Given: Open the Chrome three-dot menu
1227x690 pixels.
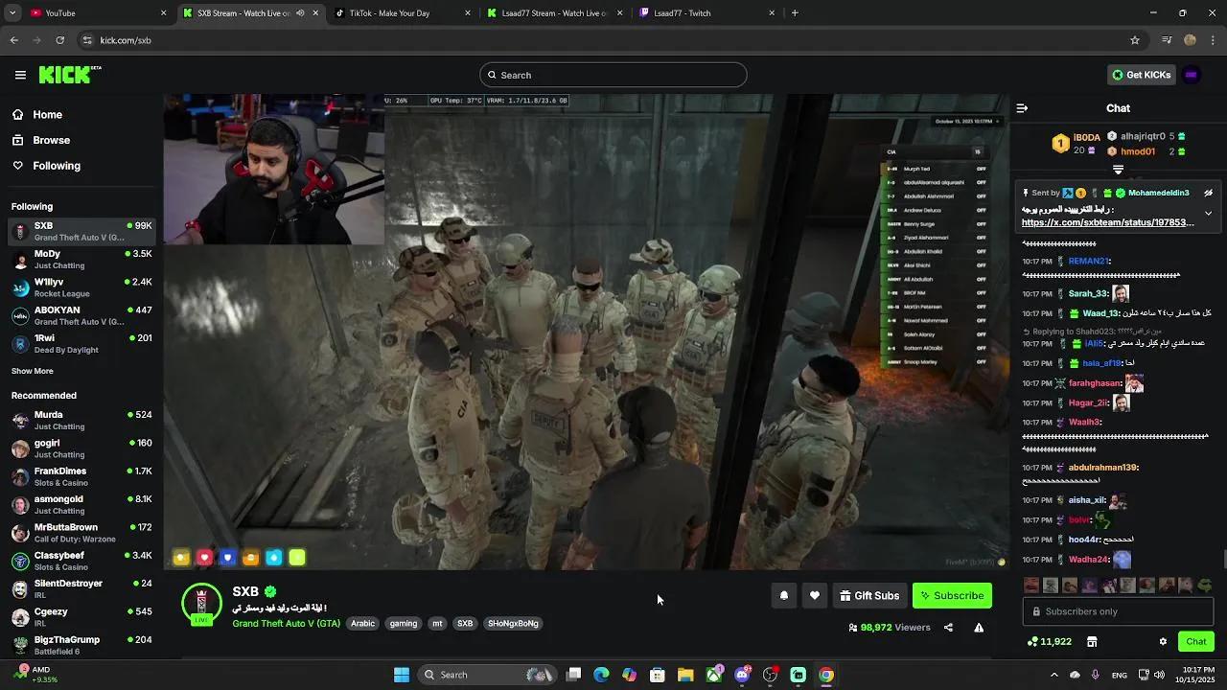Looking at the screenshot, I should pos(1214,40).
